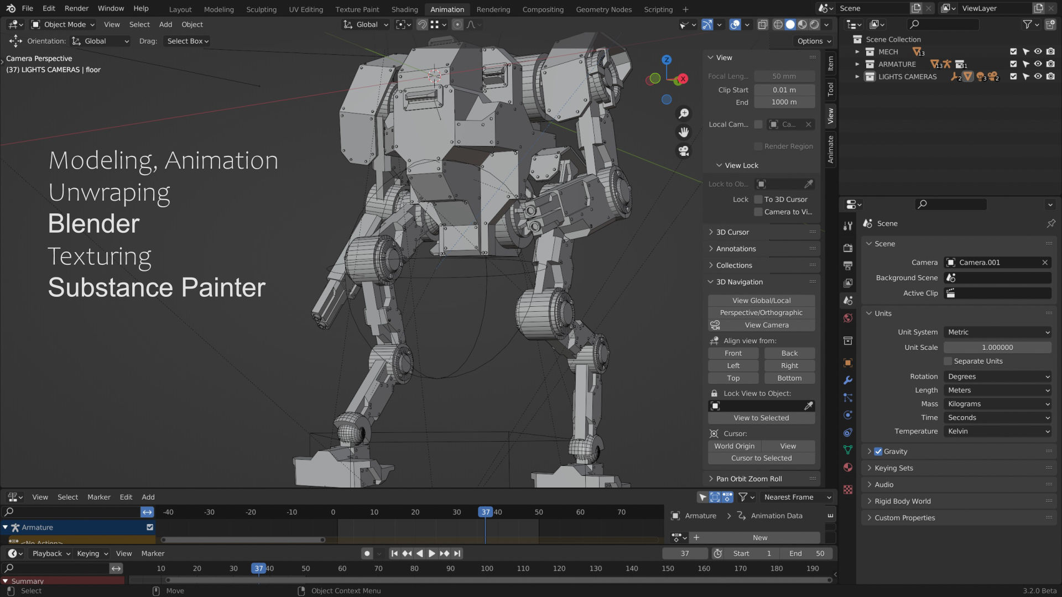The height and width of the screenshot is (597, 1062).
Task: Open View Layer properties tab icon
Action: (847, 283)
